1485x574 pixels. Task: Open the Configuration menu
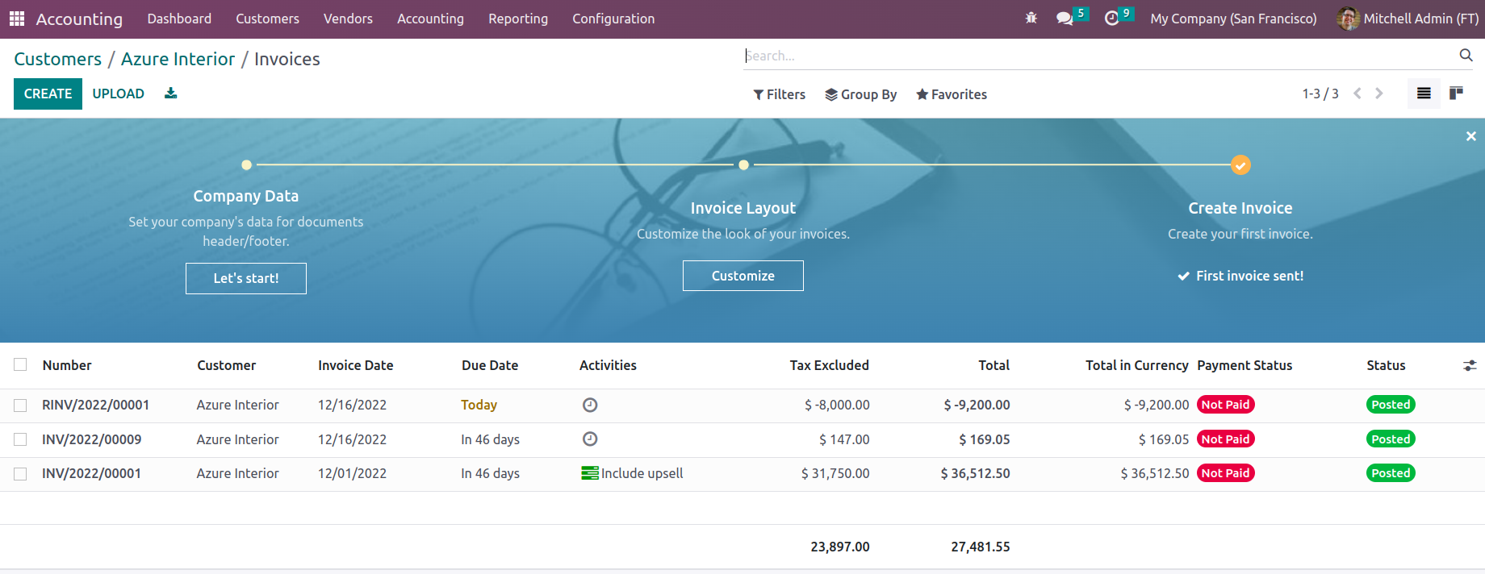(x=613, y=19)
